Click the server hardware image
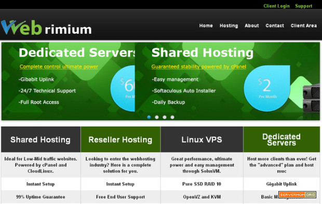This screenshot has width=322, height=204. [311, 98]
